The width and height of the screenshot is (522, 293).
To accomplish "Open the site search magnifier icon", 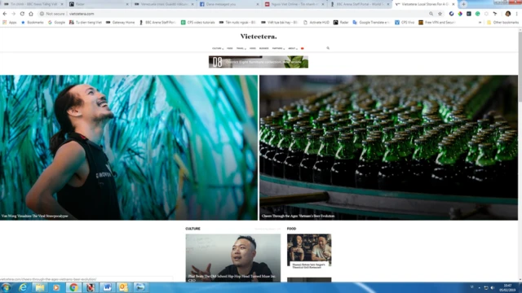I will [x=328, y=48].
